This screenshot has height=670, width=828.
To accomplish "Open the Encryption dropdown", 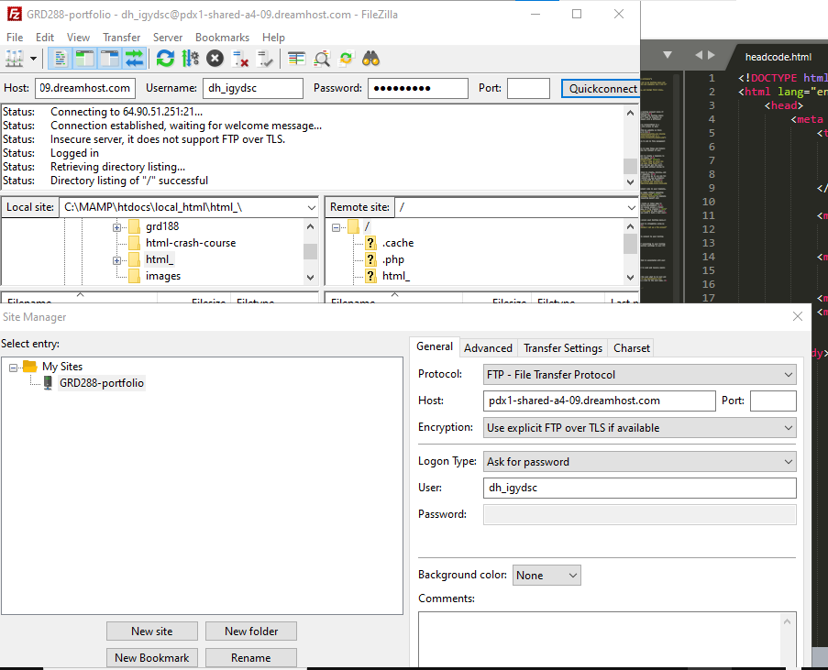I will (x=639, y=428).
